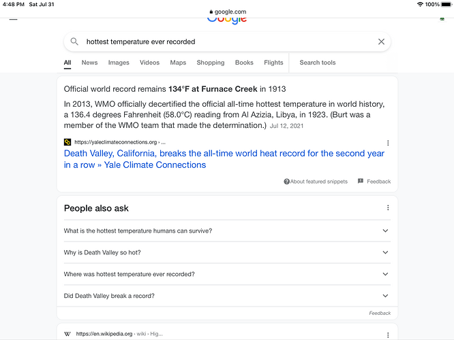Expand 'What is the hottest temperature humans can survive?'
Image resolution: width=454 pixels, height=340 pixels.
227,231
